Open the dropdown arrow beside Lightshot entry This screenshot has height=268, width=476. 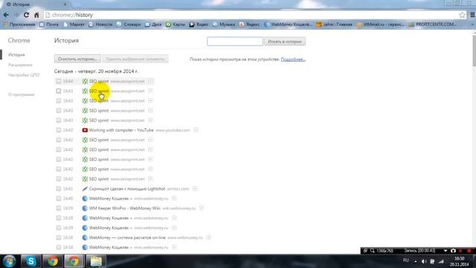pyautogui.click(x=195, y=188)
